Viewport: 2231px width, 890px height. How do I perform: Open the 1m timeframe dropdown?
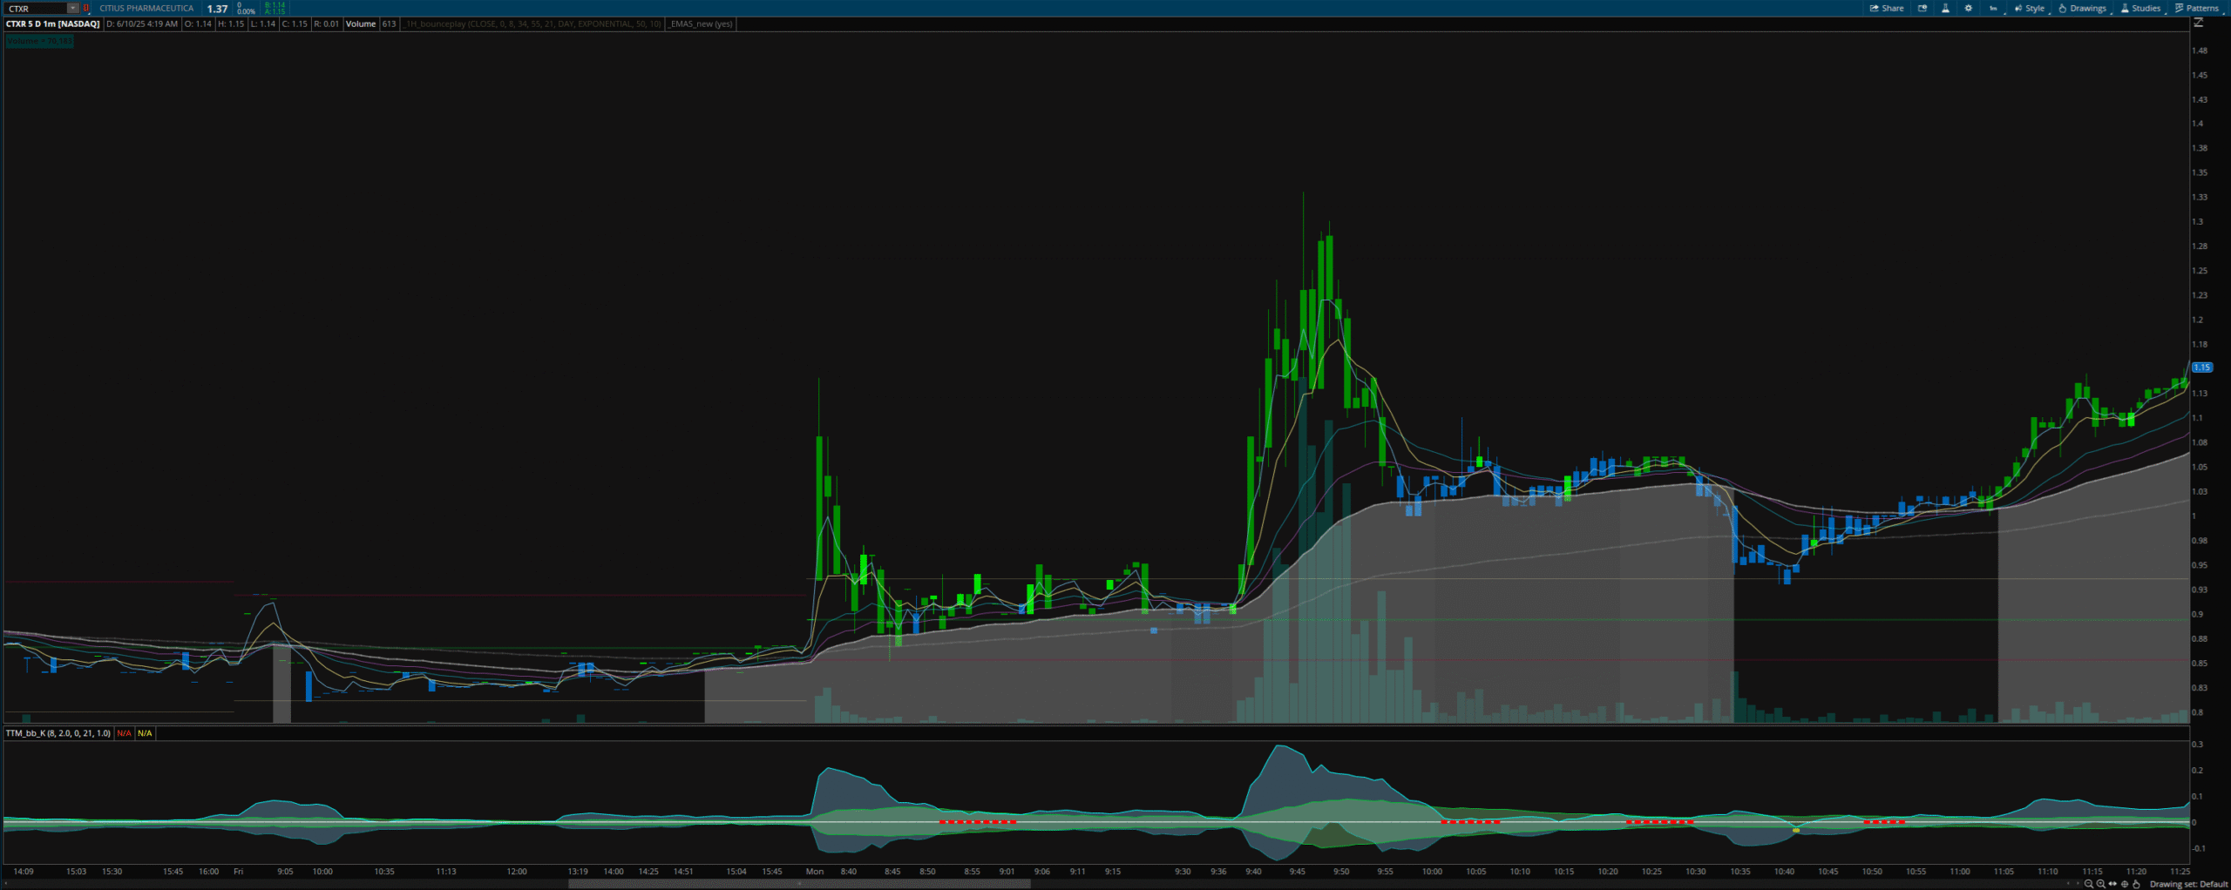(1993, 8)
